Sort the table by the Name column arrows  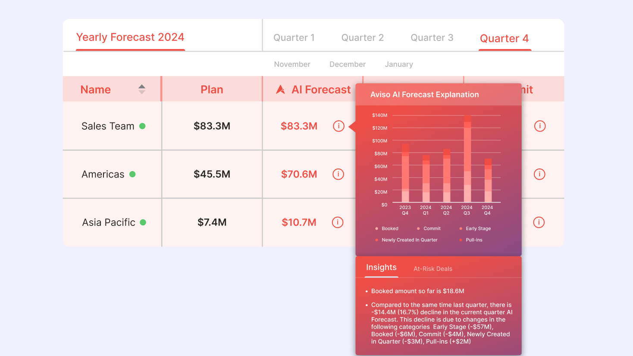142,89
